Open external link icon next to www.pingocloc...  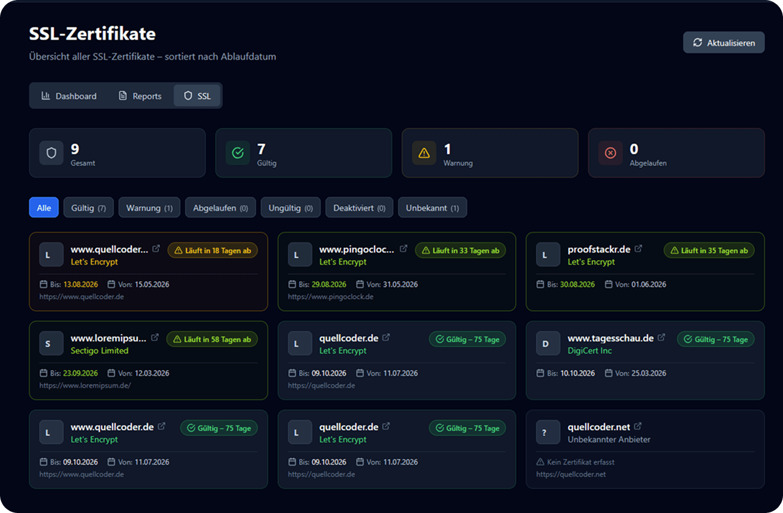[404, 249]
